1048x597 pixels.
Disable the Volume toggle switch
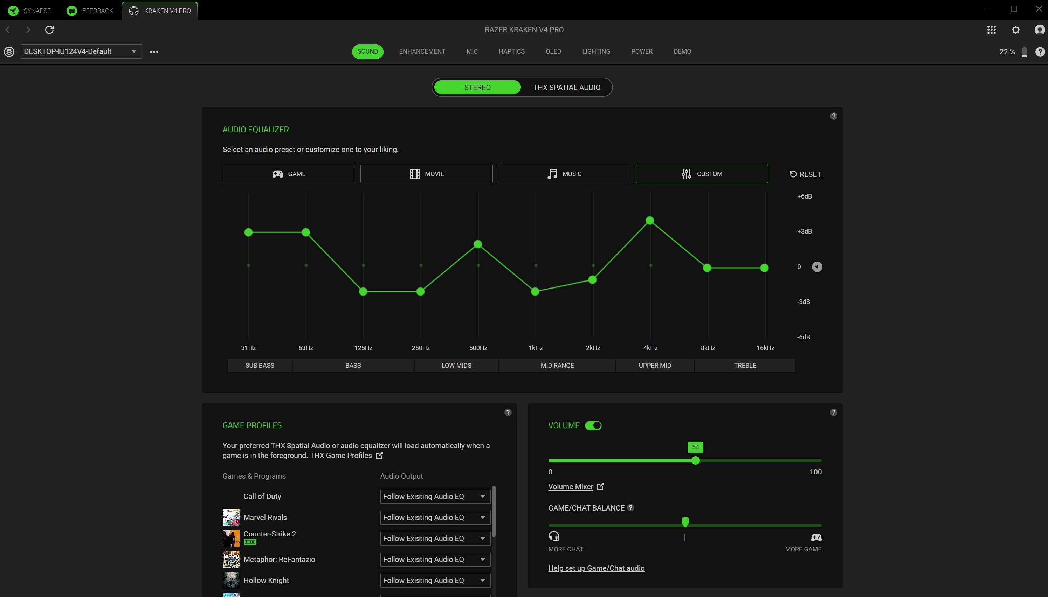pos(593,425)
